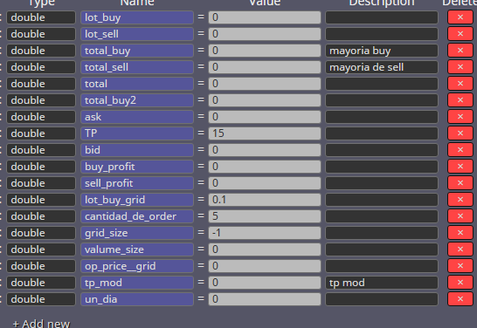The image size is (477, 328).
Task: Edit the name field reading total
Action: point(137,84)
